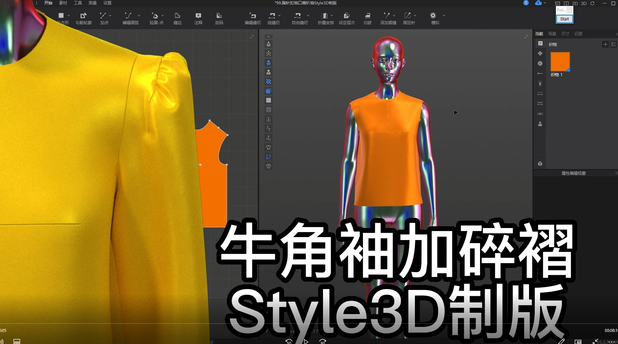Open the clover graphic icon in sidebar
618x344 pixels.
click(540, 53)
